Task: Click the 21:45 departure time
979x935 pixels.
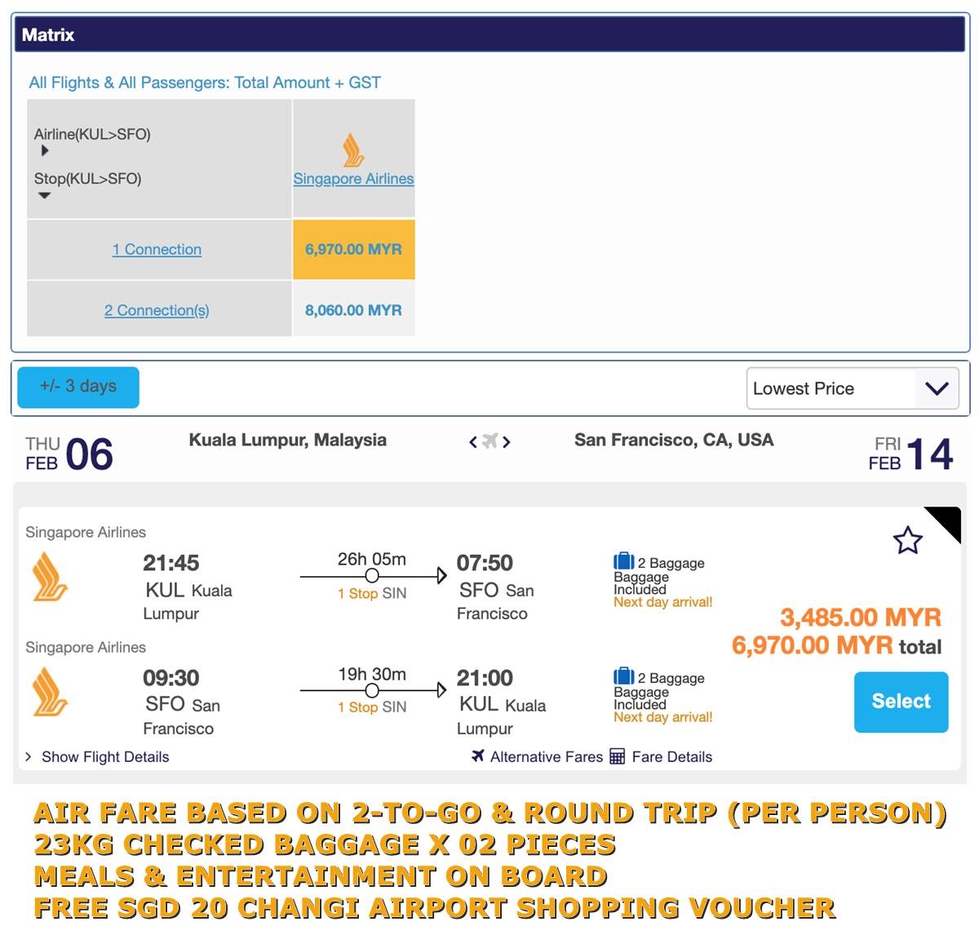Action: point(171,563)
